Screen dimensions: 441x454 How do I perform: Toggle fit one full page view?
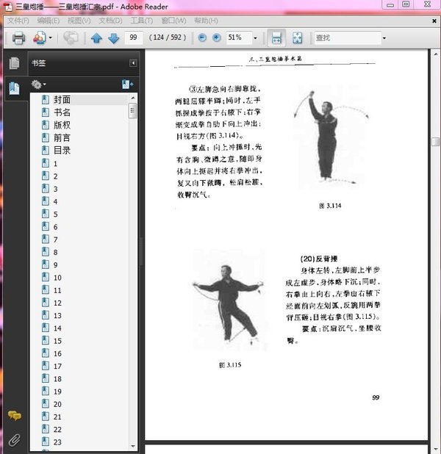tap(298, 37)
